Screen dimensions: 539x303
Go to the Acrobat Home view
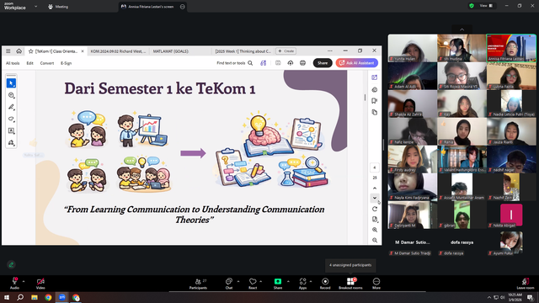(x=19, y=50)
